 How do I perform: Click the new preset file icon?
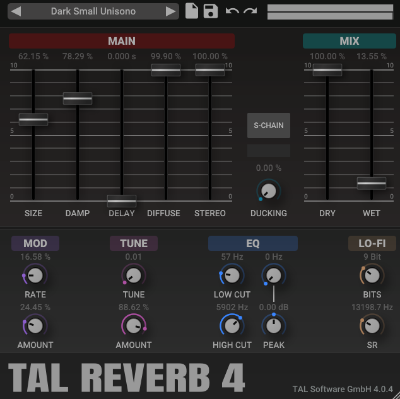tap(191, 11)
